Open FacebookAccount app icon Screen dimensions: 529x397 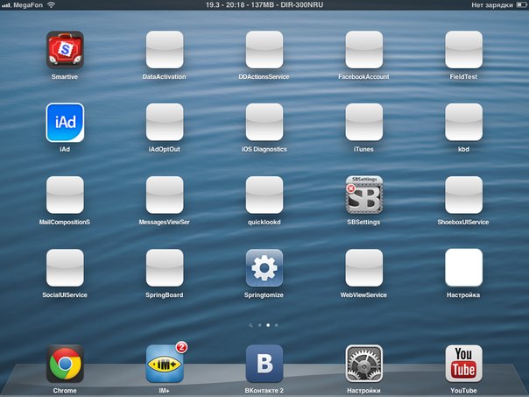(364, 50)
